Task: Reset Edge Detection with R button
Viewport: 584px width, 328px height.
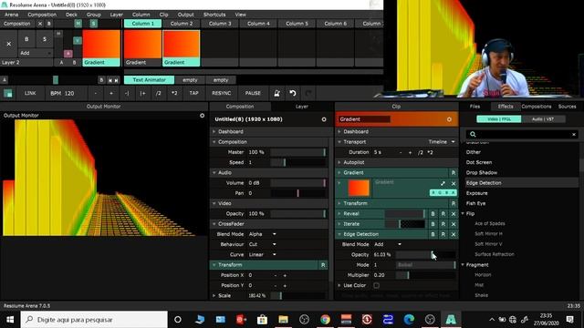Action: [443, 234]
